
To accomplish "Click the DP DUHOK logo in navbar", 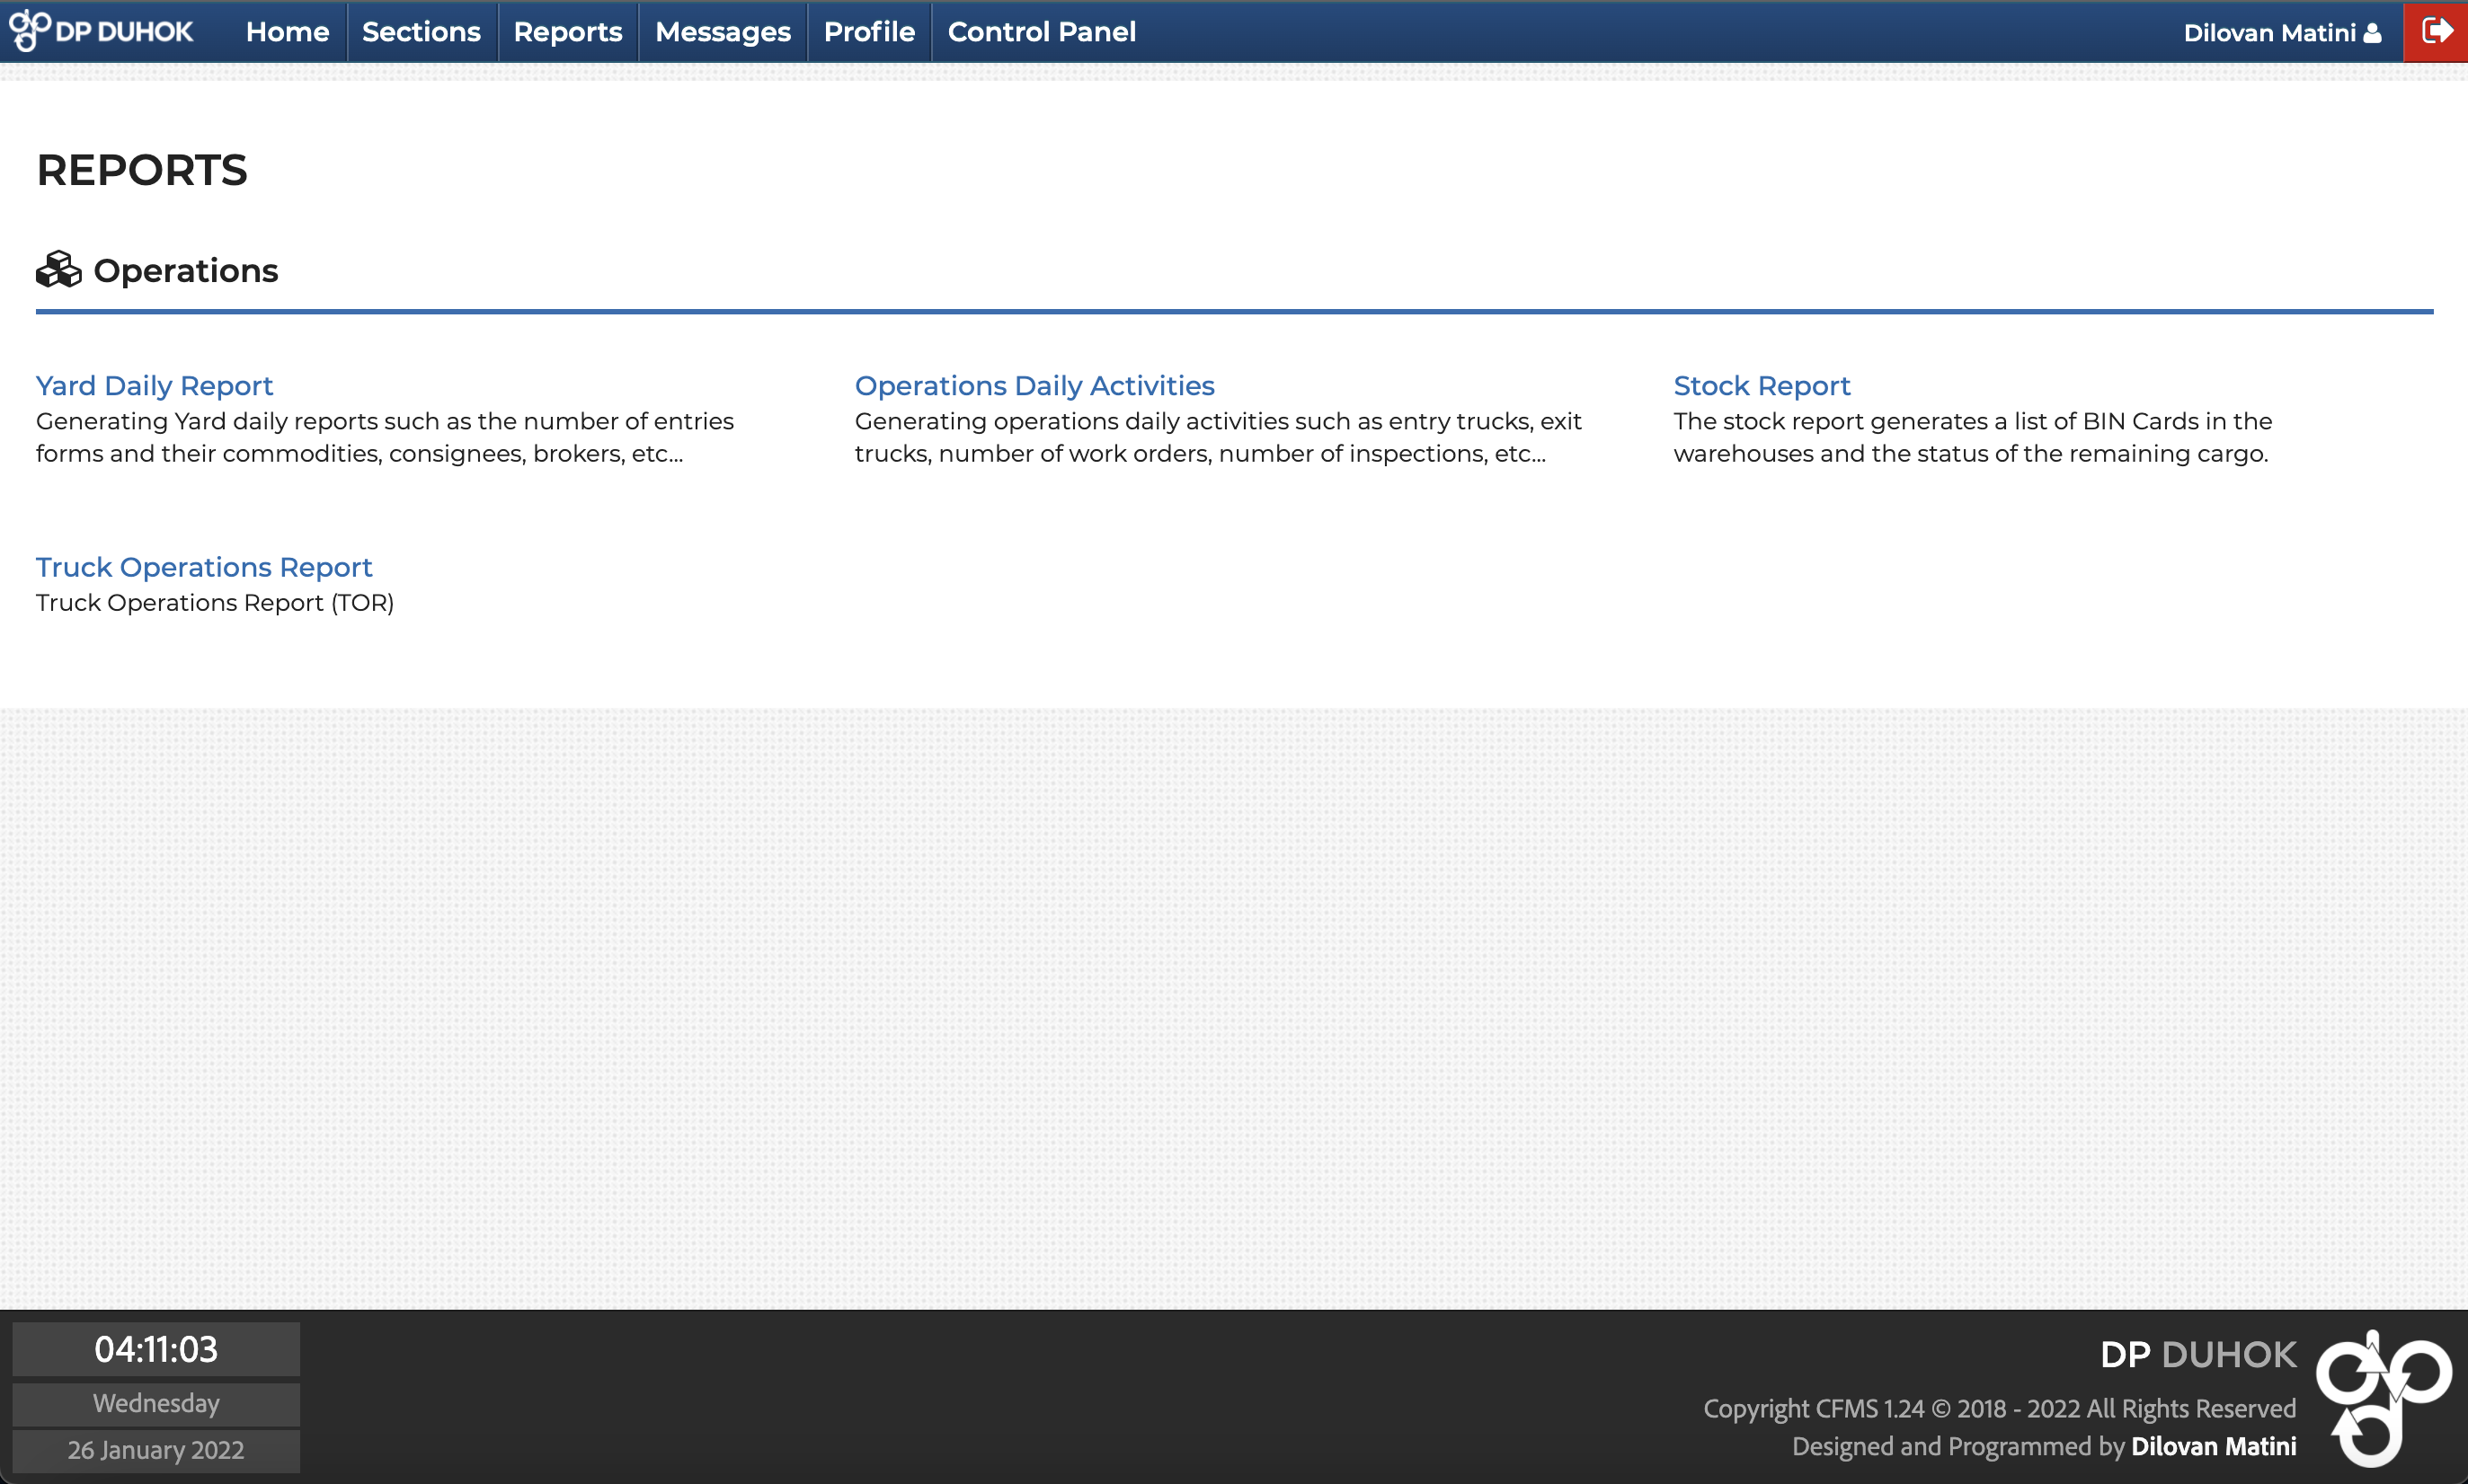I will (101, 31).
